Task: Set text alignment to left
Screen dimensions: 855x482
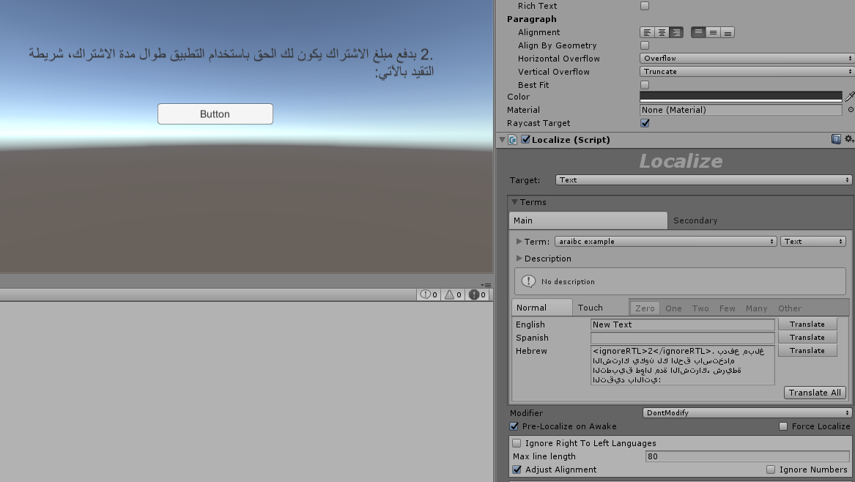Action: coord(647,32)
